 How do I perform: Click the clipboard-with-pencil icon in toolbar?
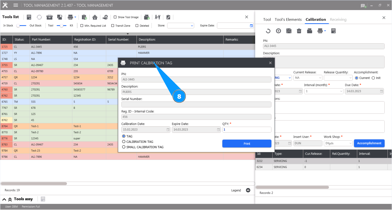pos(168,17)
